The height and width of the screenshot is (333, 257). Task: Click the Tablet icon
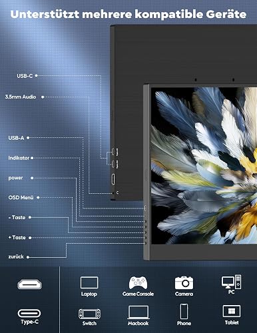click(232, 311)
